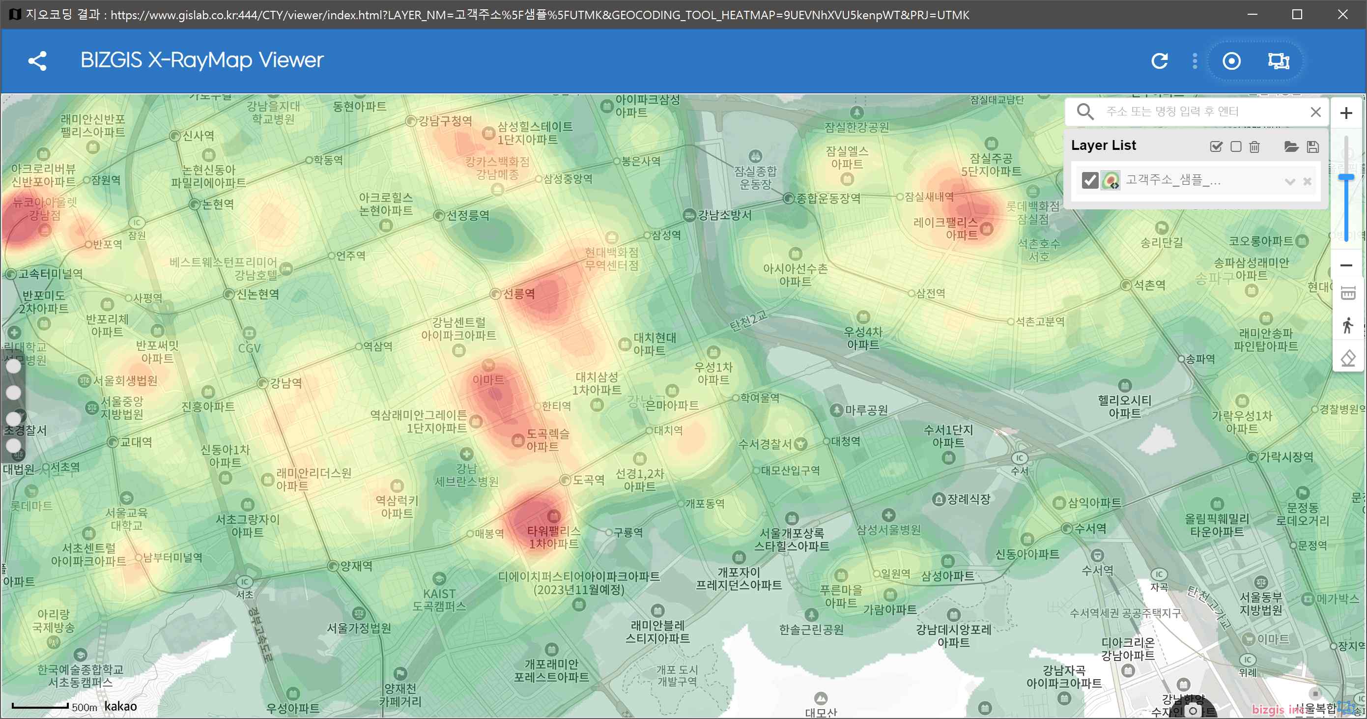Clear the address search box
This screenshot has height=719, width=1367.
pyautogui.click(x=1315, y=112)
